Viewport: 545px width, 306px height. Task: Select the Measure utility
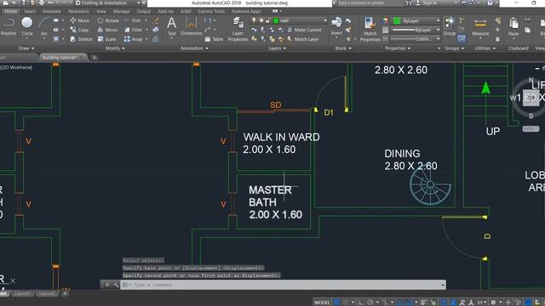(480, 26)
